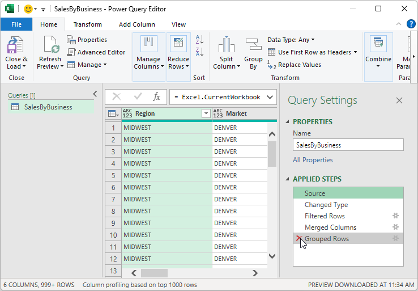Click Use First Row as Headers

pyautogui.click(x=309, y=52)
